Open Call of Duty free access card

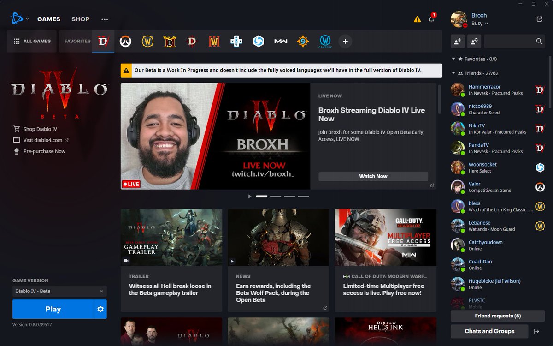386,261
